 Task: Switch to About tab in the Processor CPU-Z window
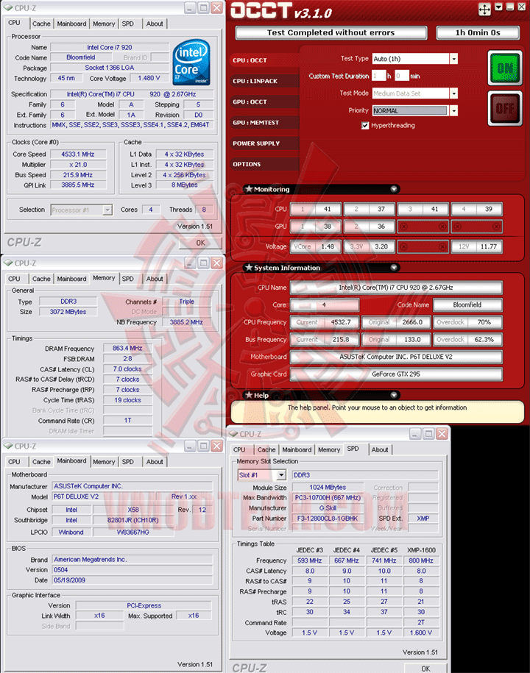pyautogui.click(x=155, y=24)
